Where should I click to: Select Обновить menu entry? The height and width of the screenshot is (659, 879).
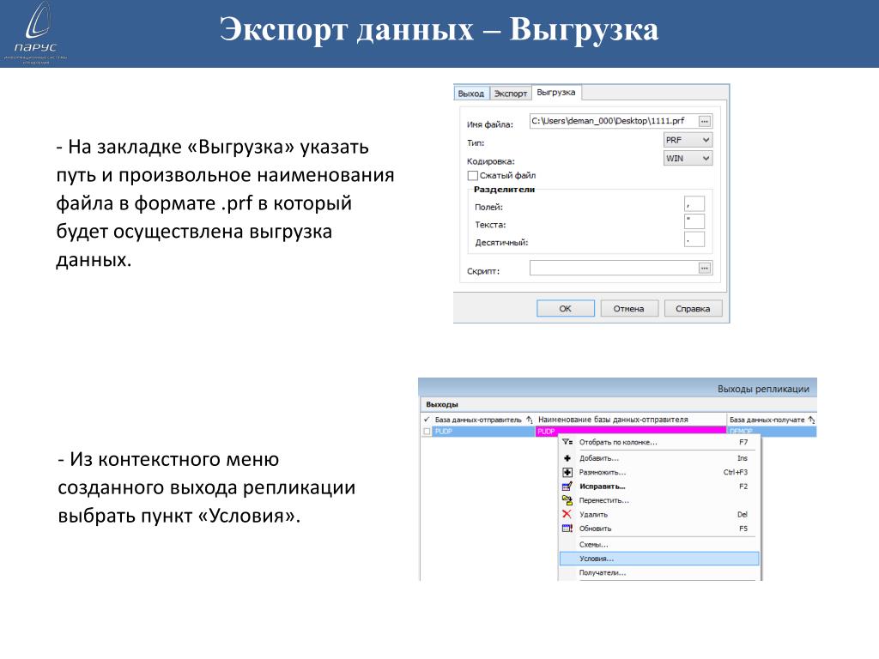tap(659, 529)
